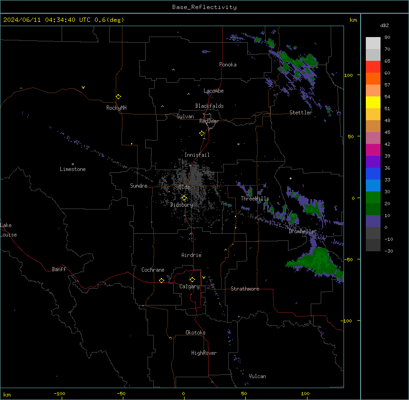Click the RockyMH town label

pos(116,108)
